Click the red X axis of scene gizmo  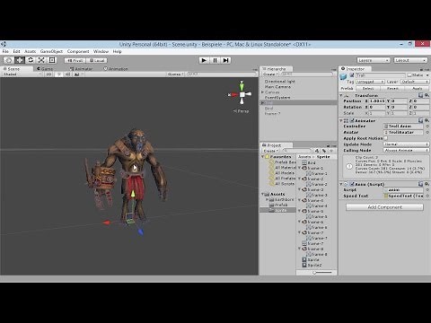point(233,95)
